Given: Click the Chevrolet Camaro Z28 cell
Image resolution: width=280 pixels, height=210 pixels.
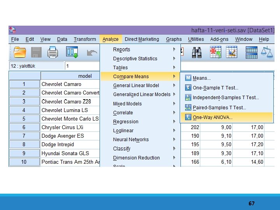Looking at the screenshot, I should pos(70,101).
